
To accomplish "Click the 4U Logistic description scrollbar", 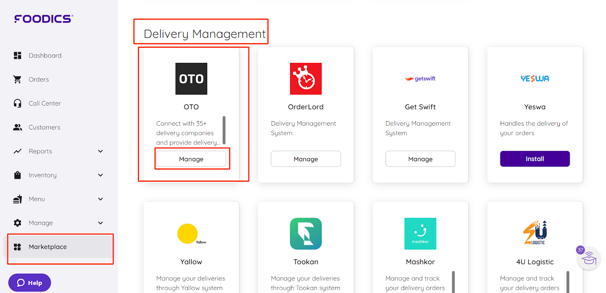I will point(568,282).
